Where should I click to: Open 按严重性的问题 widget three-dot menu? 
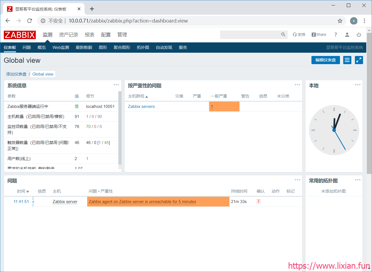297,85
